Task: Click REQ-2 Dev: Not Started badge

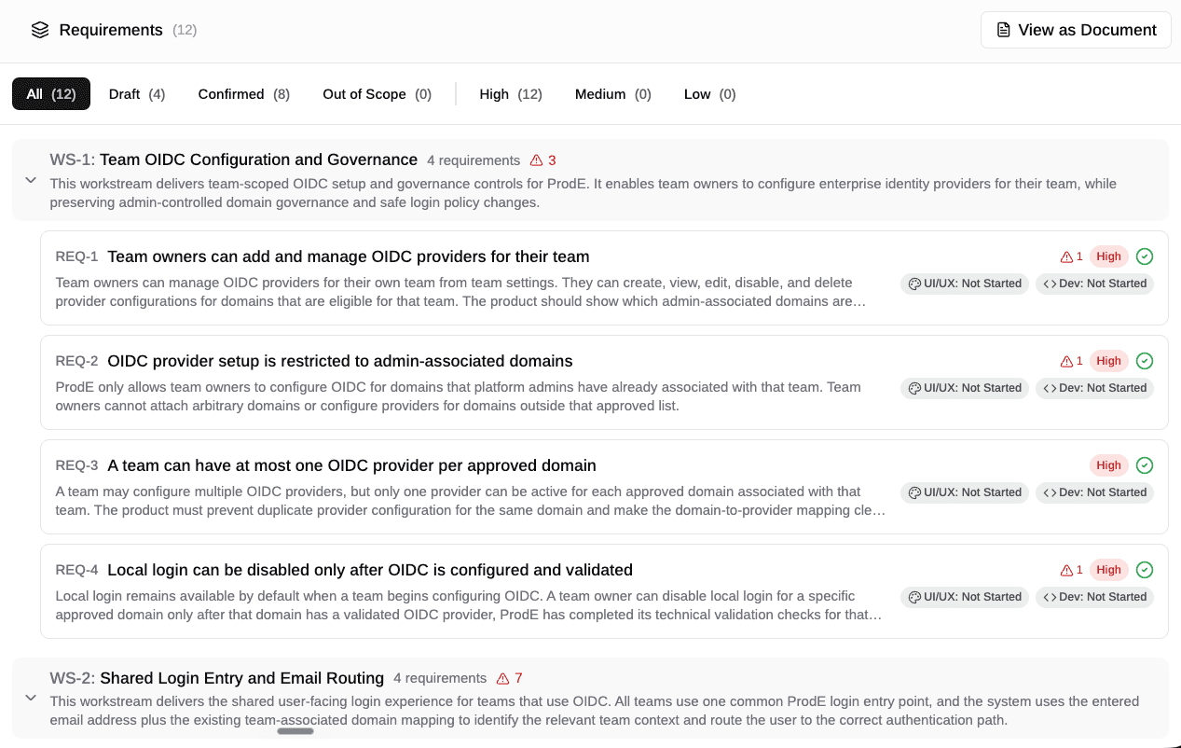Action: pos(1094,388)
